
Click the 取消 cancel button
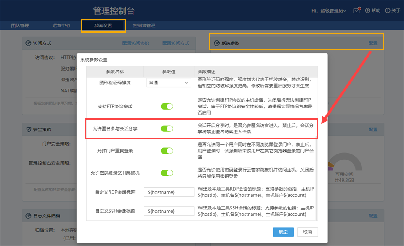click(307, 232)
